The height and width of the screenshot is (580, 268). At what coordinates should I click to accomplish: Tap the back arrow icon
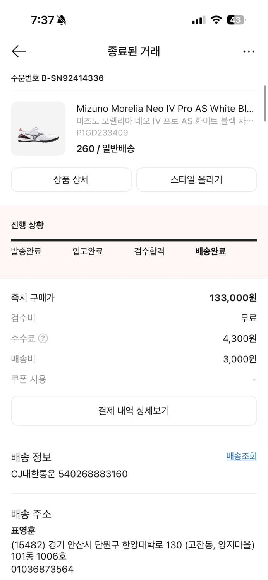[19, 51]
